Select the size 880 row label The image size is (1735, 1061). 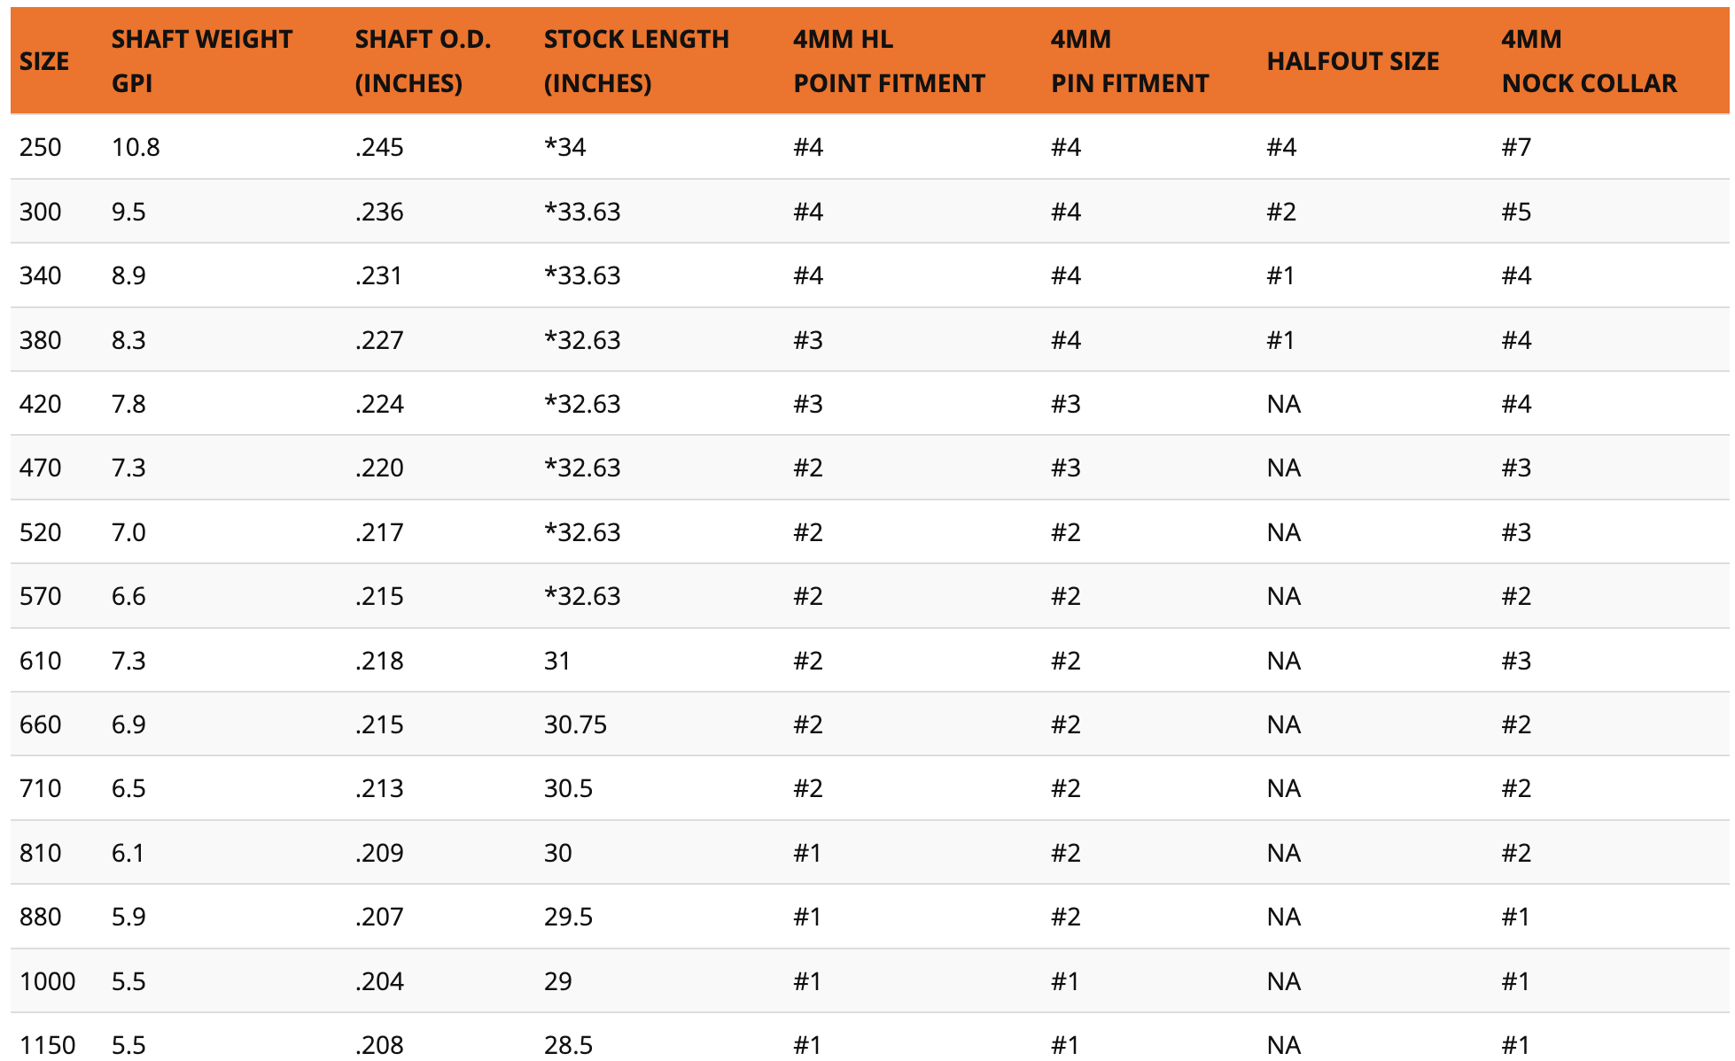[41, 917]
